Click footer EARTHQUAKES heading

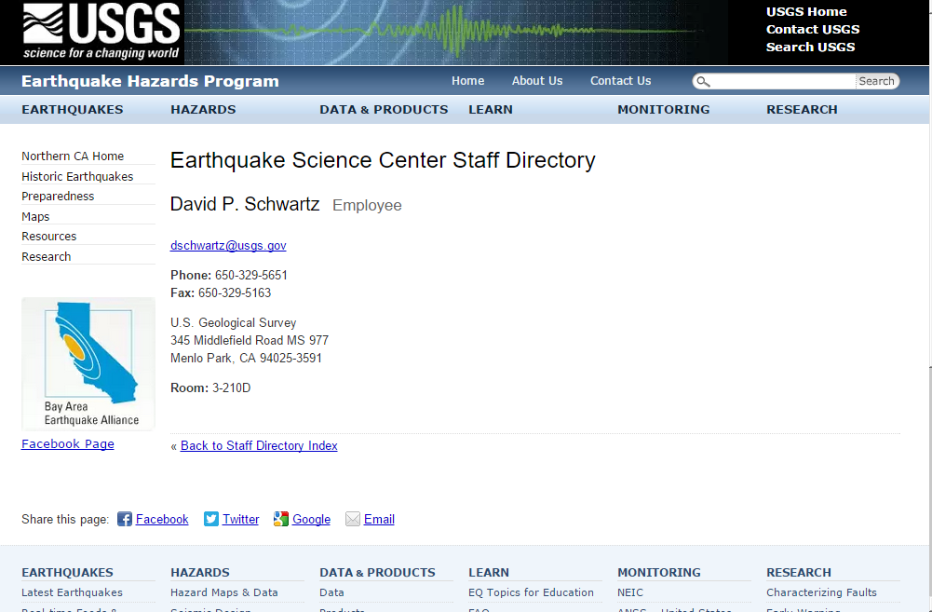point(67,573)
